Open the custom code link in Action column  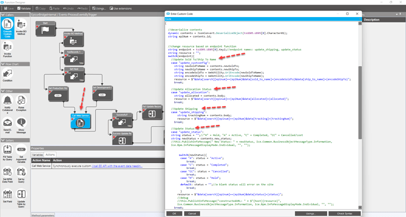[117, 166]
